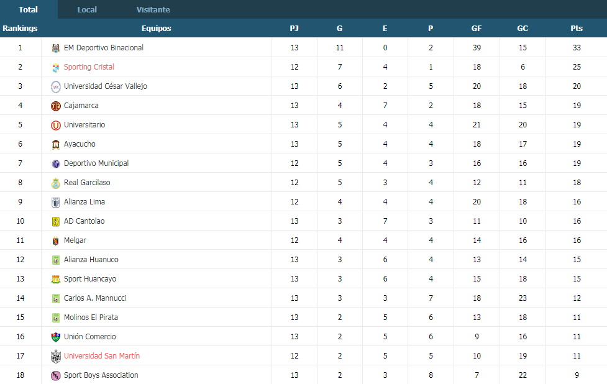Viewport: 607px width, 384px height.
Task: Click the Sporting Cristal club logo
Action: pyautogui.click(x=56, y=67)
